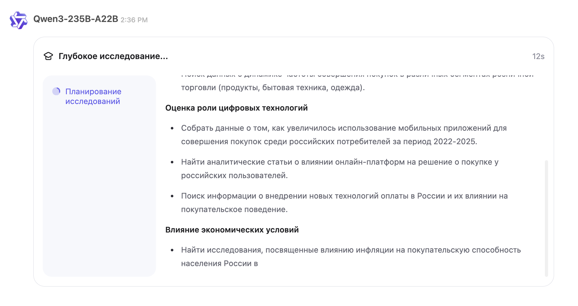Click the research plan vertical scrollbar
The width and height of the screenshot is (578, 306).
tap(546, 218)
